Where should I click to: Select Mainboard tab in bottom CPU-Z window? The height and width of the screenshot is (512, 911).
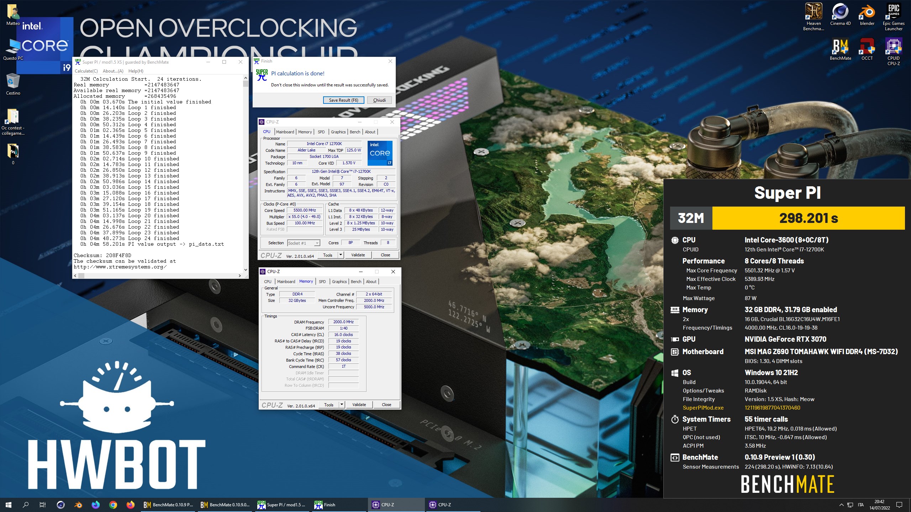point(286,282)
